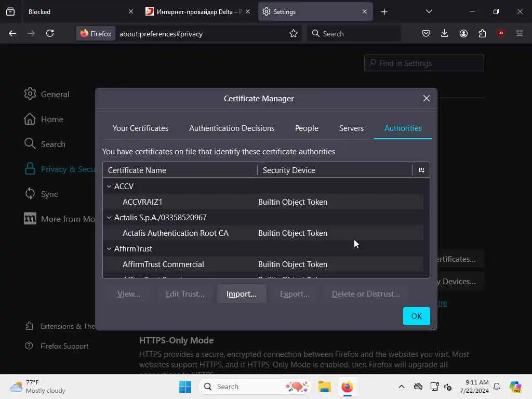Click the Edit Trust... button
This screenshot has height=399, width=532.
click(x=185, y=294)
